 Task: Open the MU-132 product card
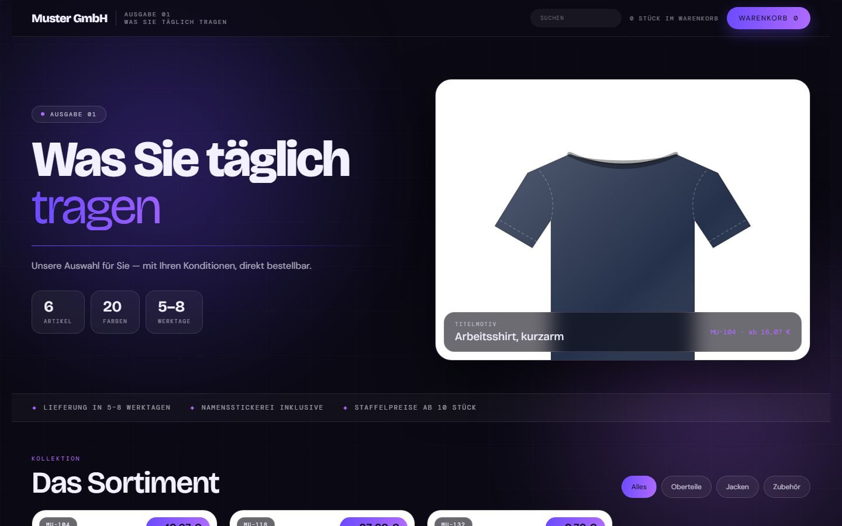pyautogui.click(x=520, y=518)
